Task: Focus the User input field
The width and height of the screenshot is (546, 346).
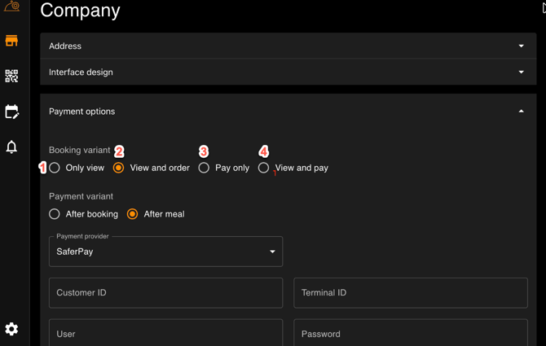Action: 165,333
